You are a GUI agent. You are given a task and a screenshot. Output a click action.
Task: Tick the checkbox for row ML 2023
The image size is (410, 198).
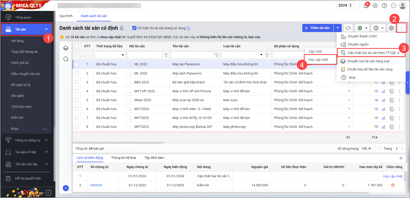(x=77, y=73)
